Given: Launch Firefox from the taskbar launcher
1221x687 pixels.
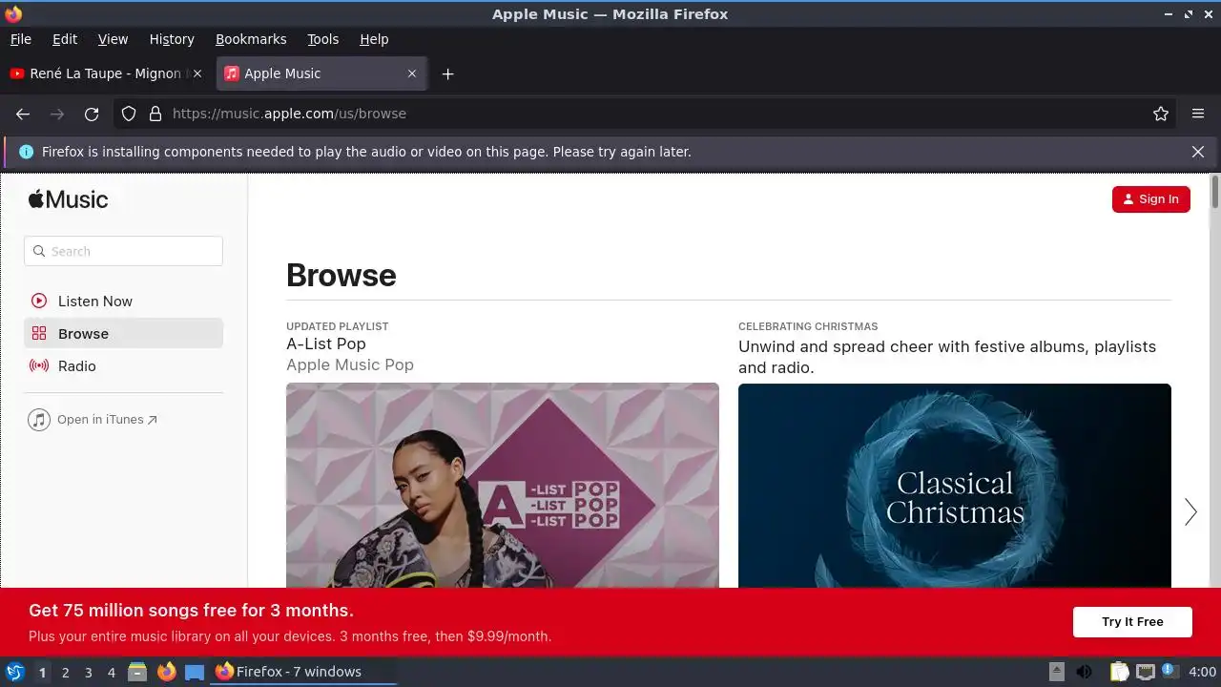Looking at the screenshot, I should click(x=166, y=672).
